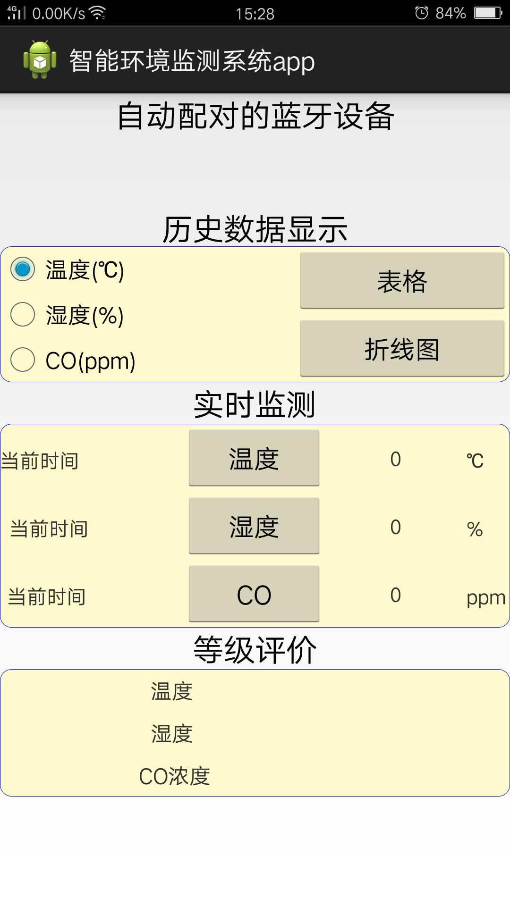Select the 湿度(%) radio option
The image size is (510, 906).
click(x=23, y=314)
